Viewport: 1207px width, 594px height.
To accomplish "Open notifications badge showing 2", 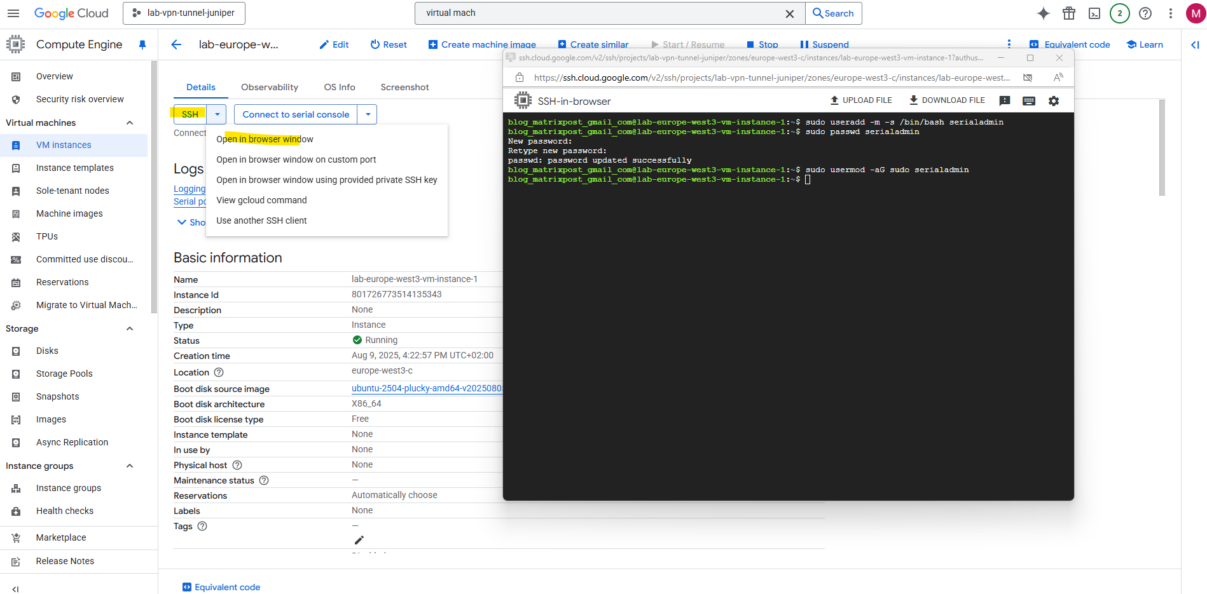I will 1120,13.
